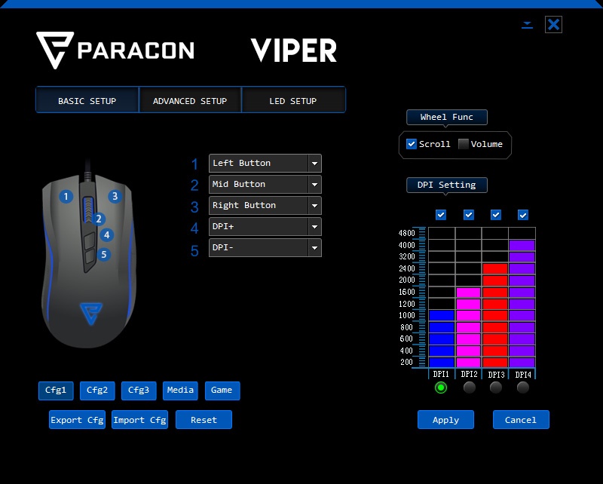Open the button 4 DPI+ dropdown
Screen dimensions: 603x484
click(265, 227)
